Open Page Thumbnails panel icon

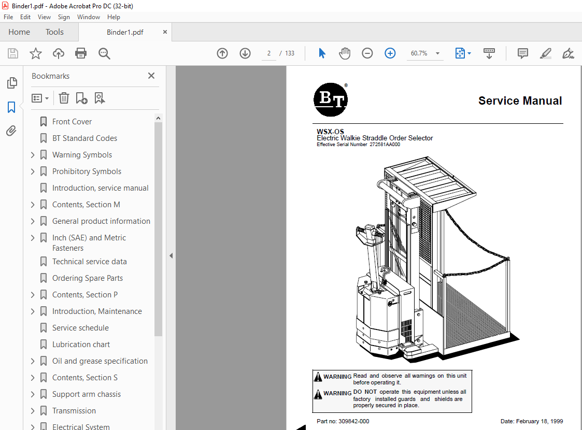[12, 83]
